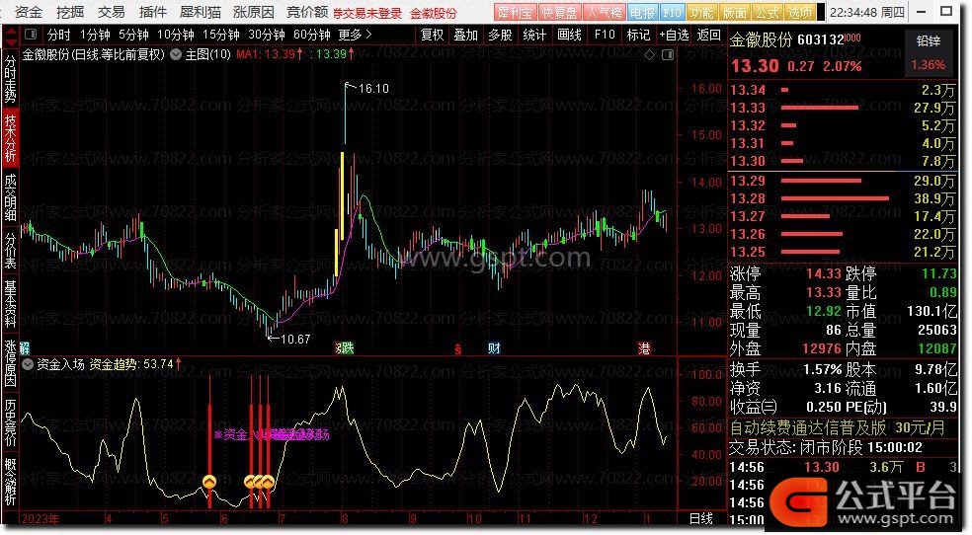Click the 财 financial event marker
Screen dimensions: 972x535
(x=494, y=348)
